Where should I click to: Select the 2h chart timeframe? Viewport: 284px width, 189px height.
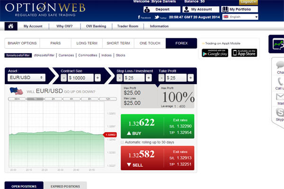(53, 99)
